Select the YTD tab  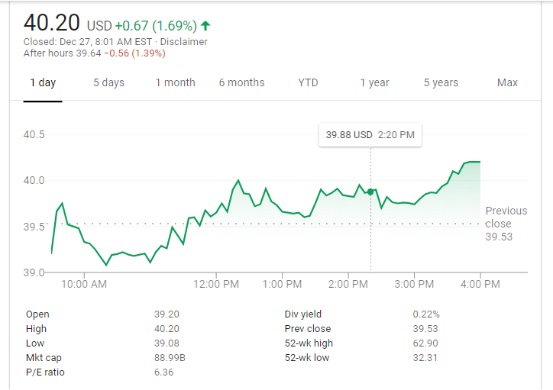click(308, 82)
